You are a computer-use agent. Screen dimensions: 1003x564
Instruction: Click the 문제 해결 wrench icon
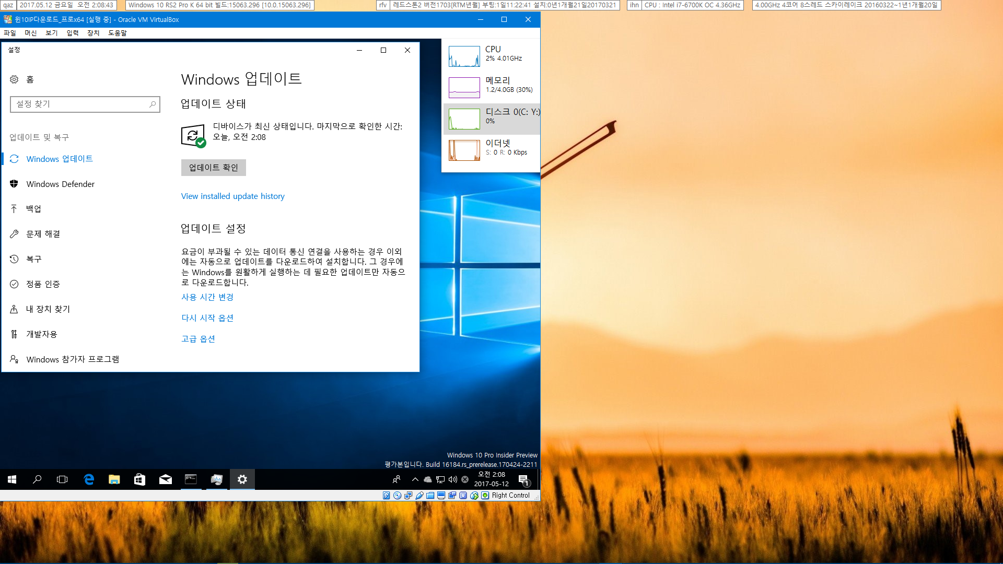pyautogui.click(x=14, y=234)
